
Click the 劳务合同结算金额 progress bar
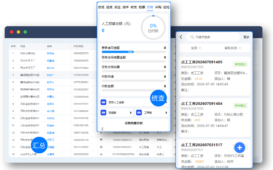point(133,62)
